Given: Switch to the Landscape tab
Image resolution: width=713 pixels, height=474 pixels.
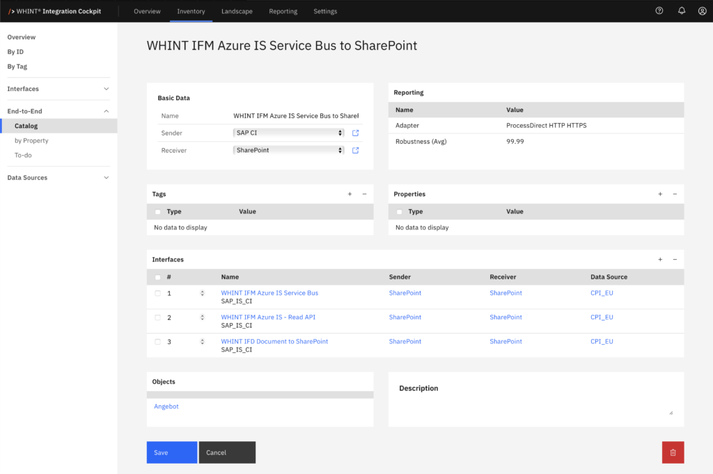Looking at the screenshot, I should (x=237, y=12).
